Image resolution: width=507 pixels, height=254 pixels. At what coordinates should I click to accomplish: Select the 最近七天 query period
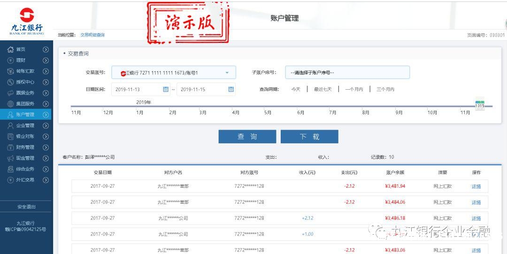click(x=323, y=89)
